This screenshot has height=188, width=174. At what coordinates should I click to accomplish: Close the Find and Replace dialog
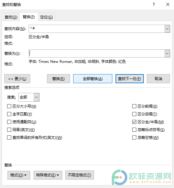[168, 5]
